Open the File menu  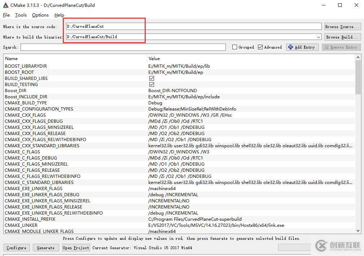click(x=6, y=15)
